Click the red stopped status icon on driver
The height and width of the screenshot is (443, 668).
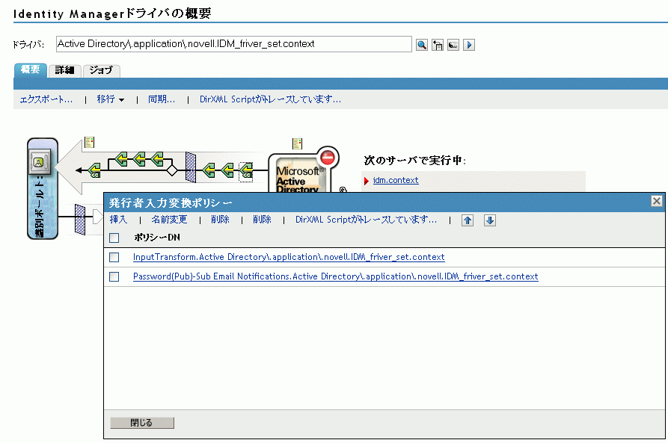coord(328,158)
